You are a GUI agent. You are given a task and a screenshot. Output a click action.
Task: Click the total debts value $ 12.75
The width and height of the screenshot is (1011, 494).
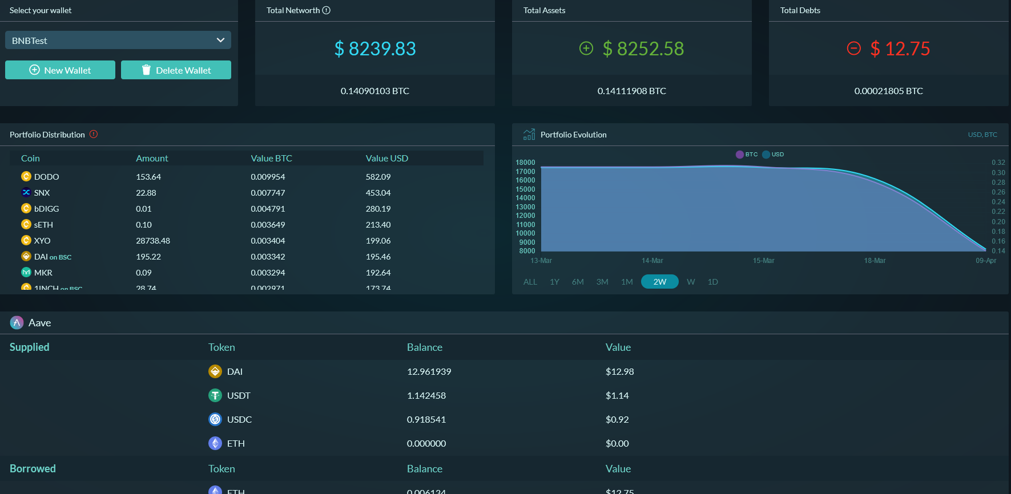pos(900,48)
